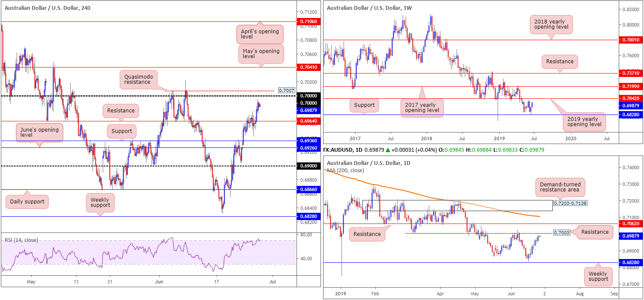Viewport: 644px width, 300px height.
Task: Select the 0.70410 price tag
Action: pyautogui.click(x=308, y=67)
